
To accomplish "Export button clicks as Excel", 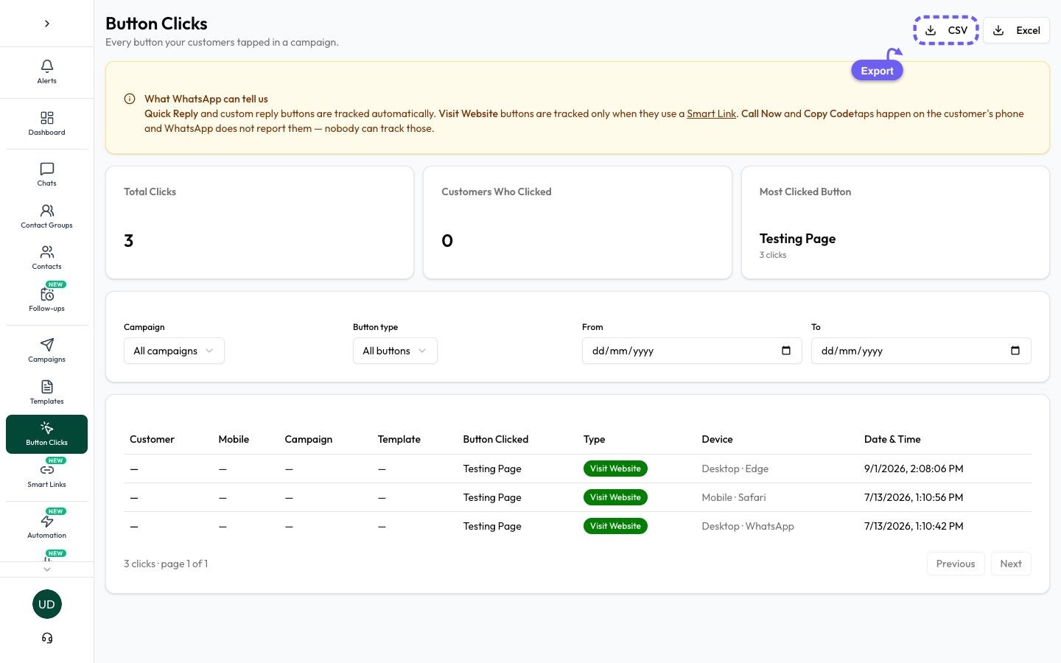I will pos(1017,30).
